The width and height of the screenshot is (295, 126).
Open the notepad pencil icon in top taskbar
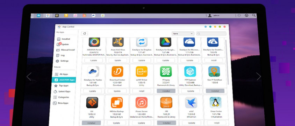point(102,16)
